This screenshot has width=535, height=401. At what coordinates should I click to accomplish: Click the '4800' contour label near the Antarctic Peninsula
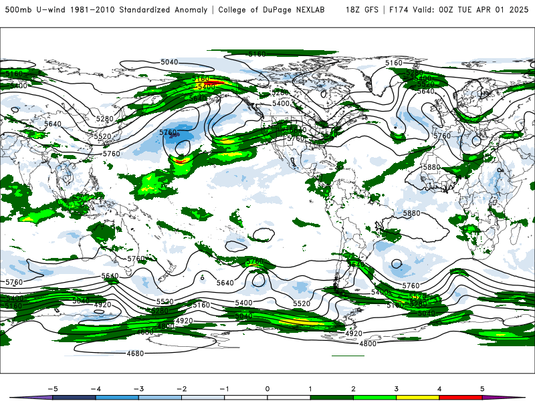(x=368, y=344)
